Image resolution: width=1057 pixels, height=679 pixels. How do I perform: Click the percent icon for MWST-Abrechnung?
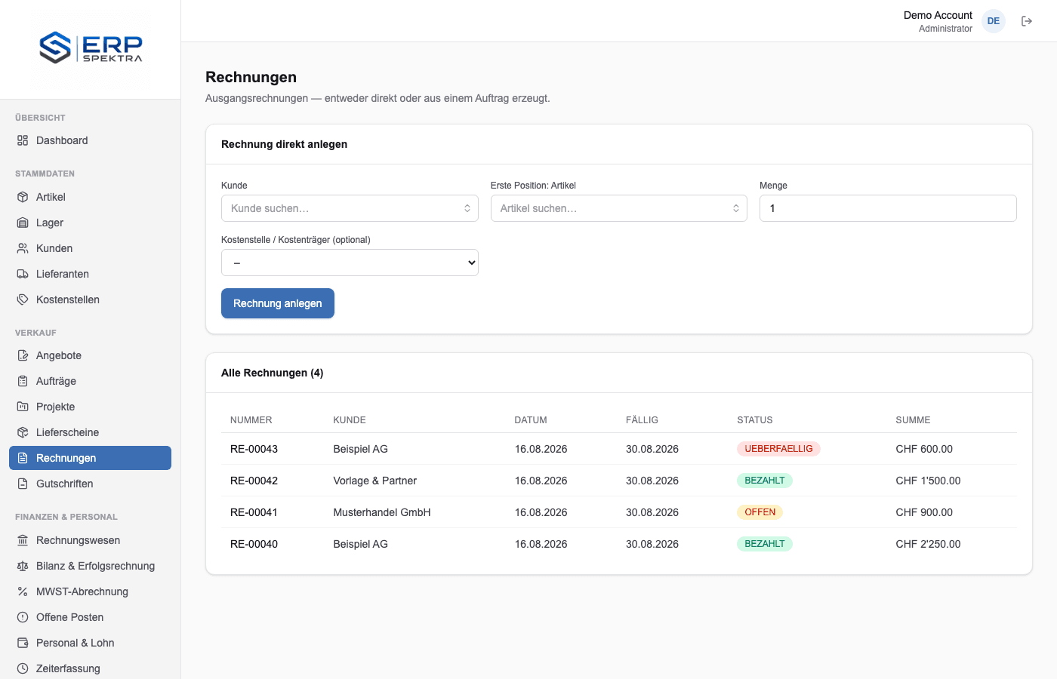(23, 591)
